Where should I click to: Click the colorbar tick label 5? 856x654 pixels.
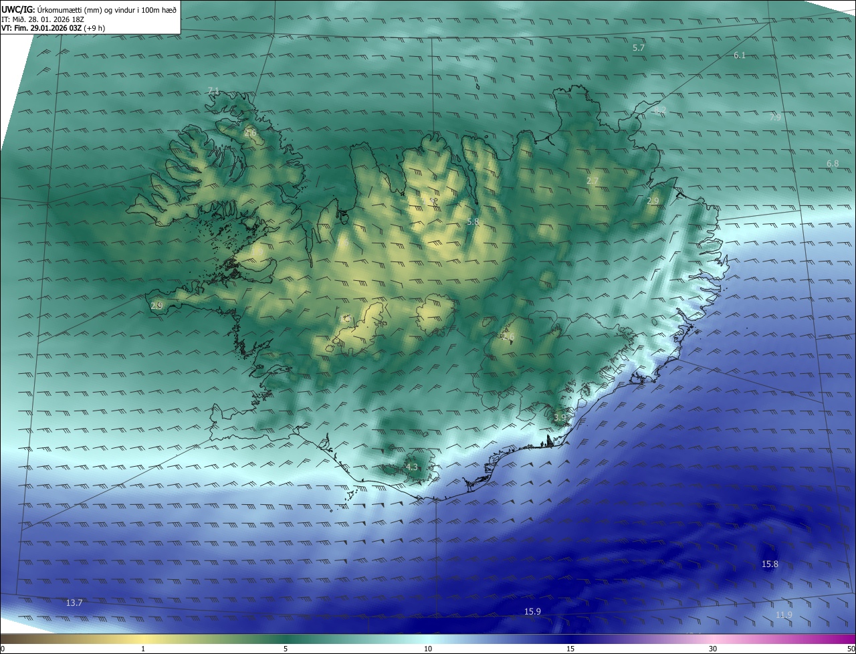click(286, 649)
